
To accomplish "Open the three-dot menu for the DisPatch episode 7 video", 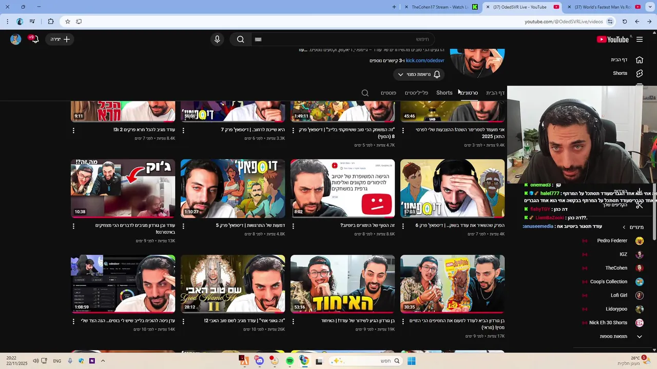I will point(183,130).
